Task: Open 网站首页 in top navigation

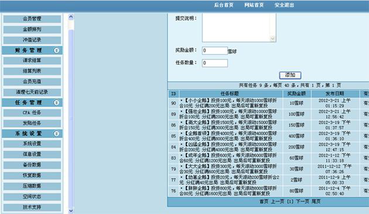Action: [253, 5]
